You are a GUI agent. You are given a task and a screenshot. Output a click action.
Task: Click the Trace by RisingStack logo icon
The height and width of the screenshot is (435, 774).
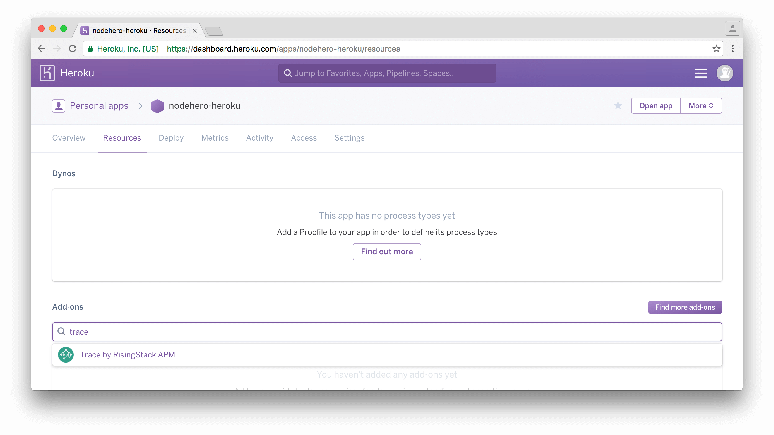coord(66,354)
